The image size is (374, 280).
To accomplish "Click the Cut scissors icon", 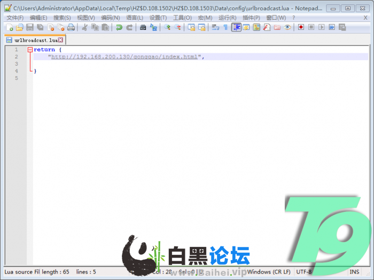I will pyautogui.click(x=84, y=27).
